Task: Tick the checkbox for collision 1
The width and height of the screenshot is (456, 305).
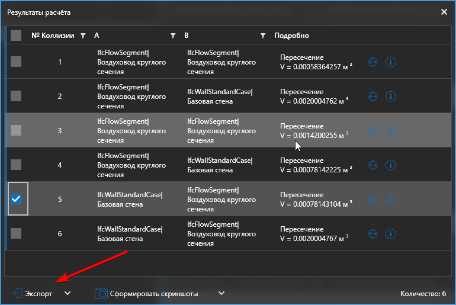Action: point(16,62)
